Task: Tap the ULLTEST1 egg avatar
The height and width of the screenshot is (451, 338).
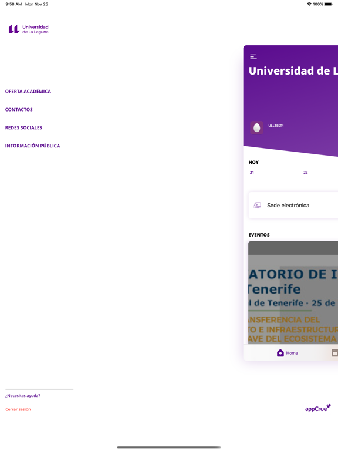Action: click(256, 127)
